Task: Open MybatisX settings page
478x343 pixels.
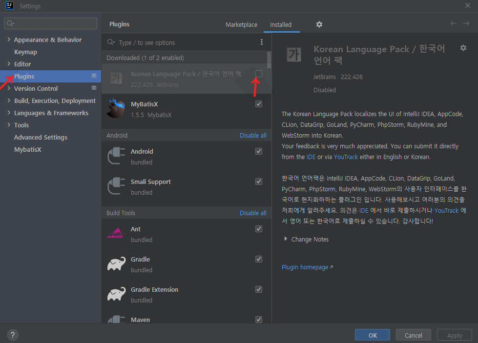Action: [x=27, y=150]
